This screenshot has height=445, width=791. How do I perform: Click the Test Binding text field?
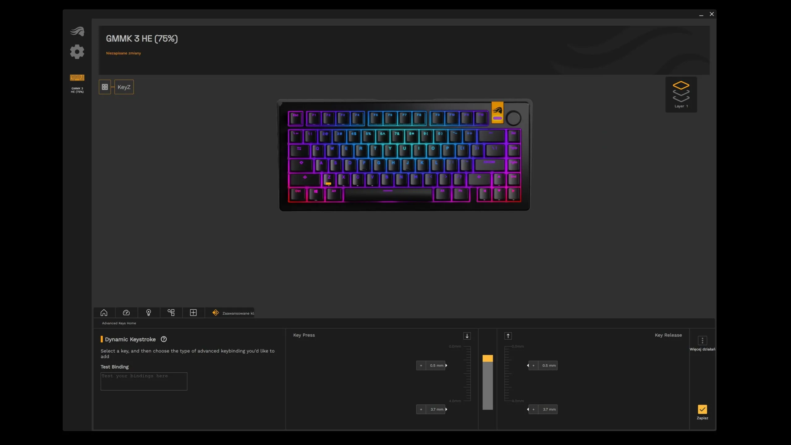coord(144,381)
